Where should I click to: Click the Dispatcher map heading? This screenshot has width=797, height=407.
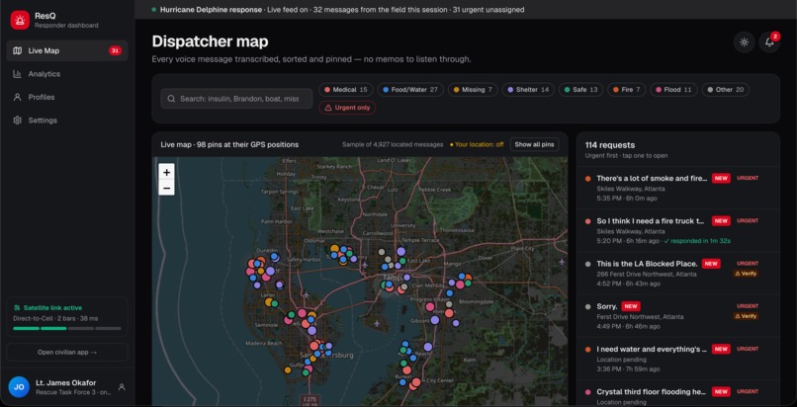pyautogui.click(x=210, y=41)
